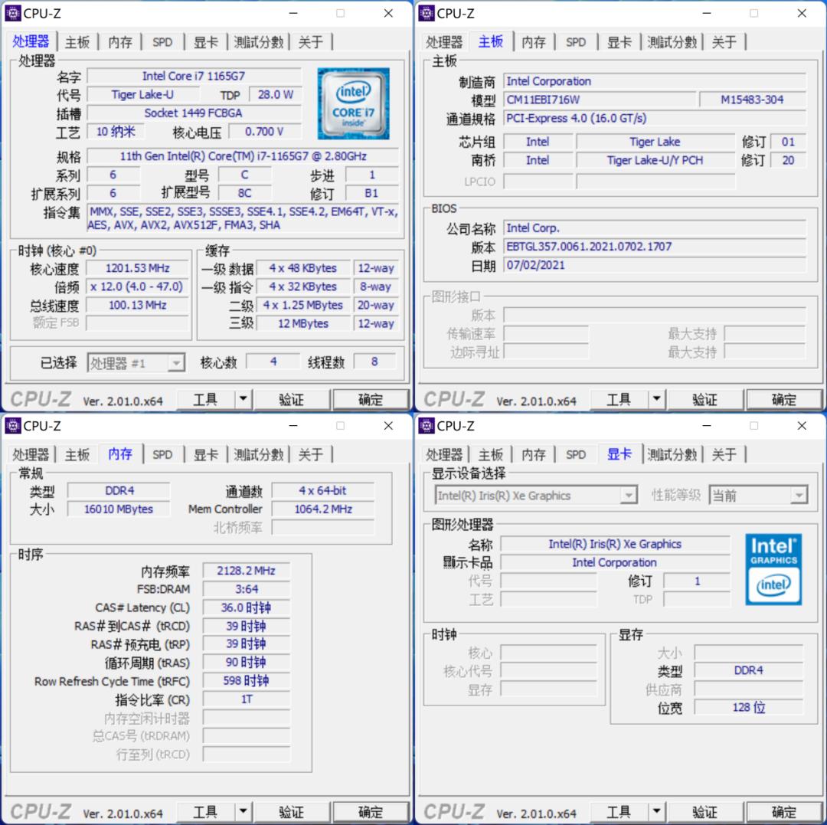
Task: Click the CPU-Z title bar icon
Action: click(x=14, y=13)
